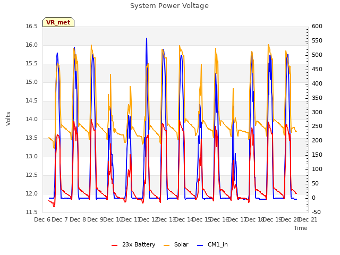This screenshot has width=340, height=255.
Task: Click the 300 right axis tick label
Action: pos(317,112)
